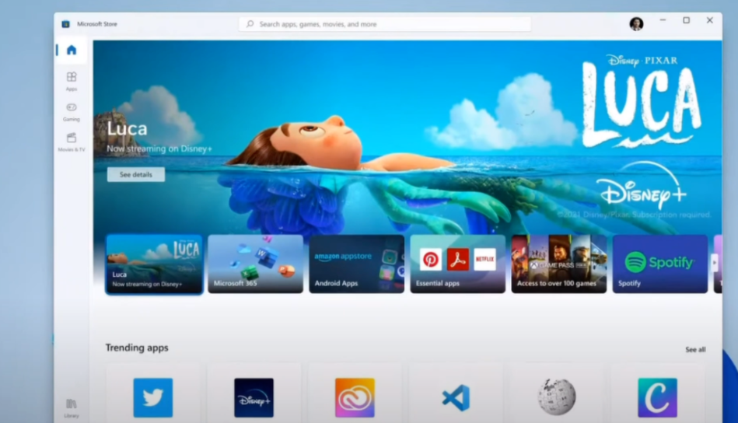Screen dimensions: 738x423
Task: Click the Disney+ logo on hero banner
Action: coord(643,186)
